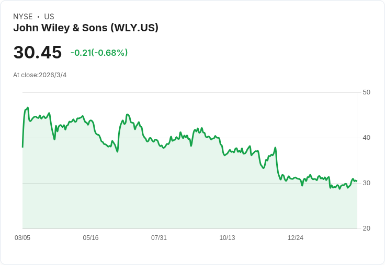
Task: Click the chart line spike before 12/24
Action: pos(275,148)
